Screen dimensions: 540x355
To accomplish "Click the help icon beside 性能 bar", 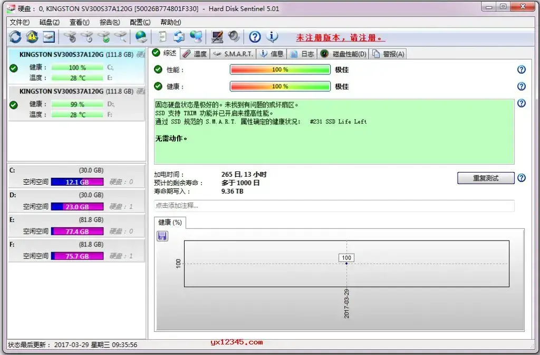I will point(522,70).
